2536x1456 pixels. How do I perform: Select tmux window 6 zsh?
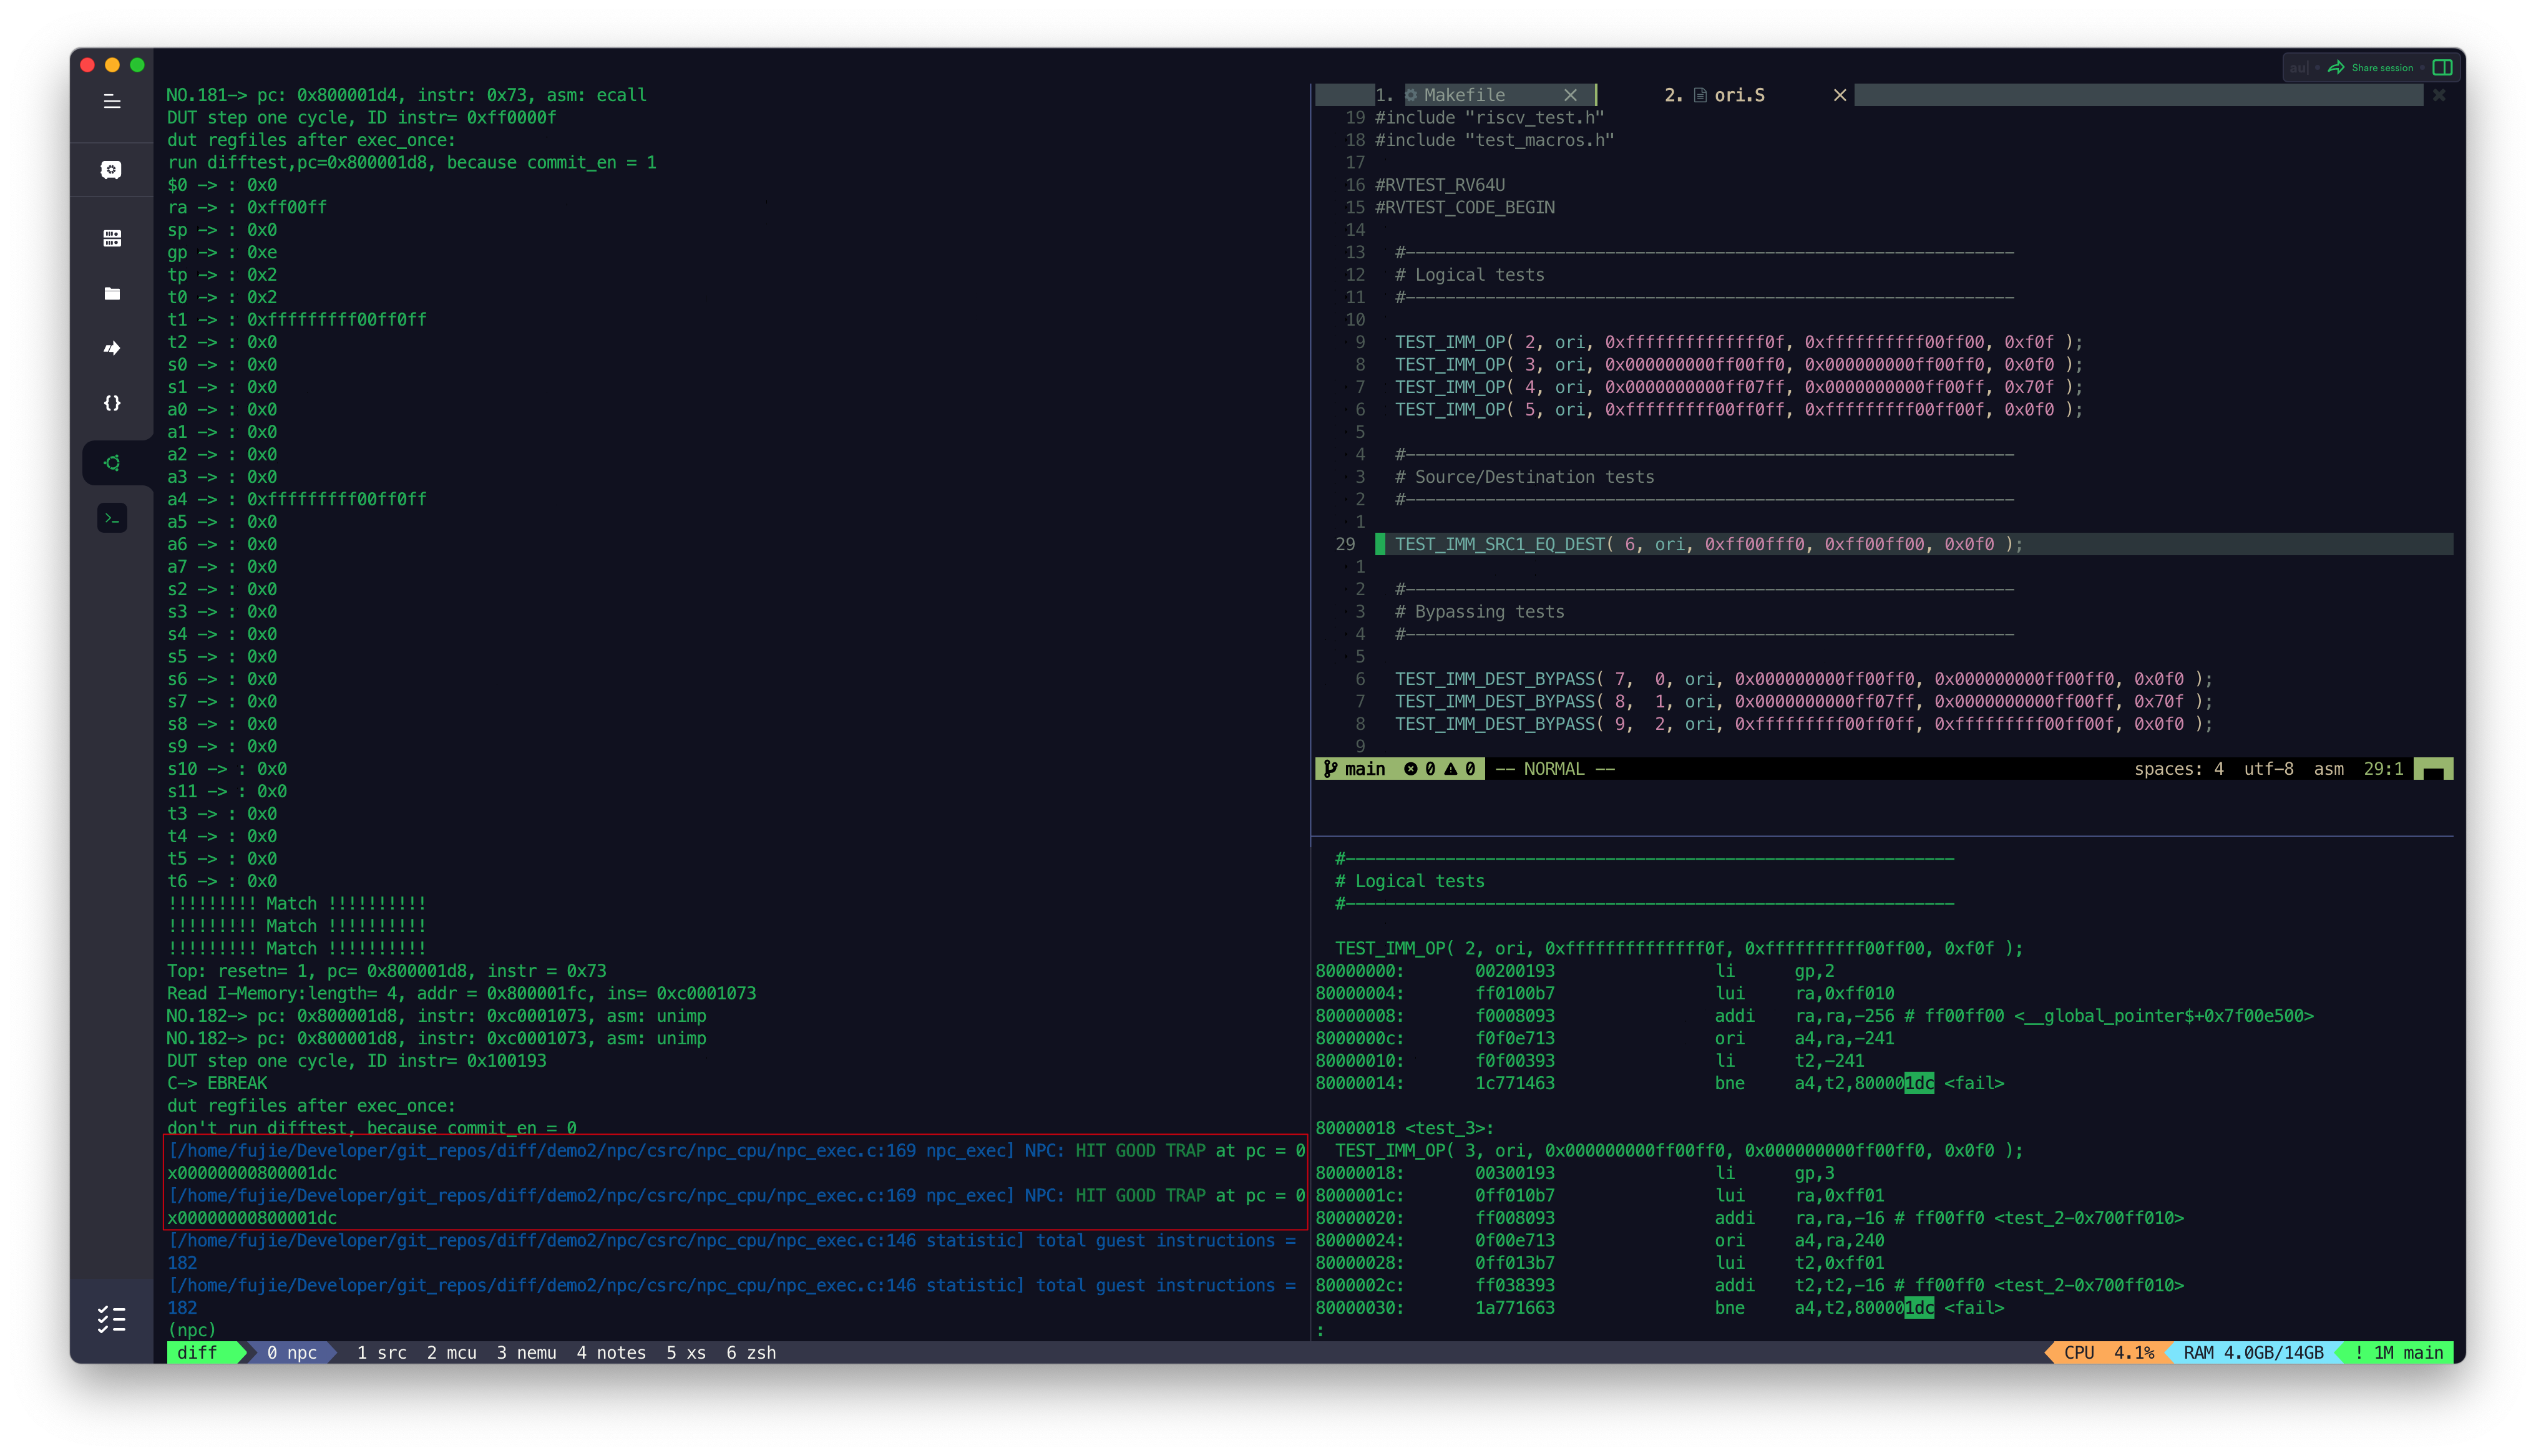(751, 1352)
